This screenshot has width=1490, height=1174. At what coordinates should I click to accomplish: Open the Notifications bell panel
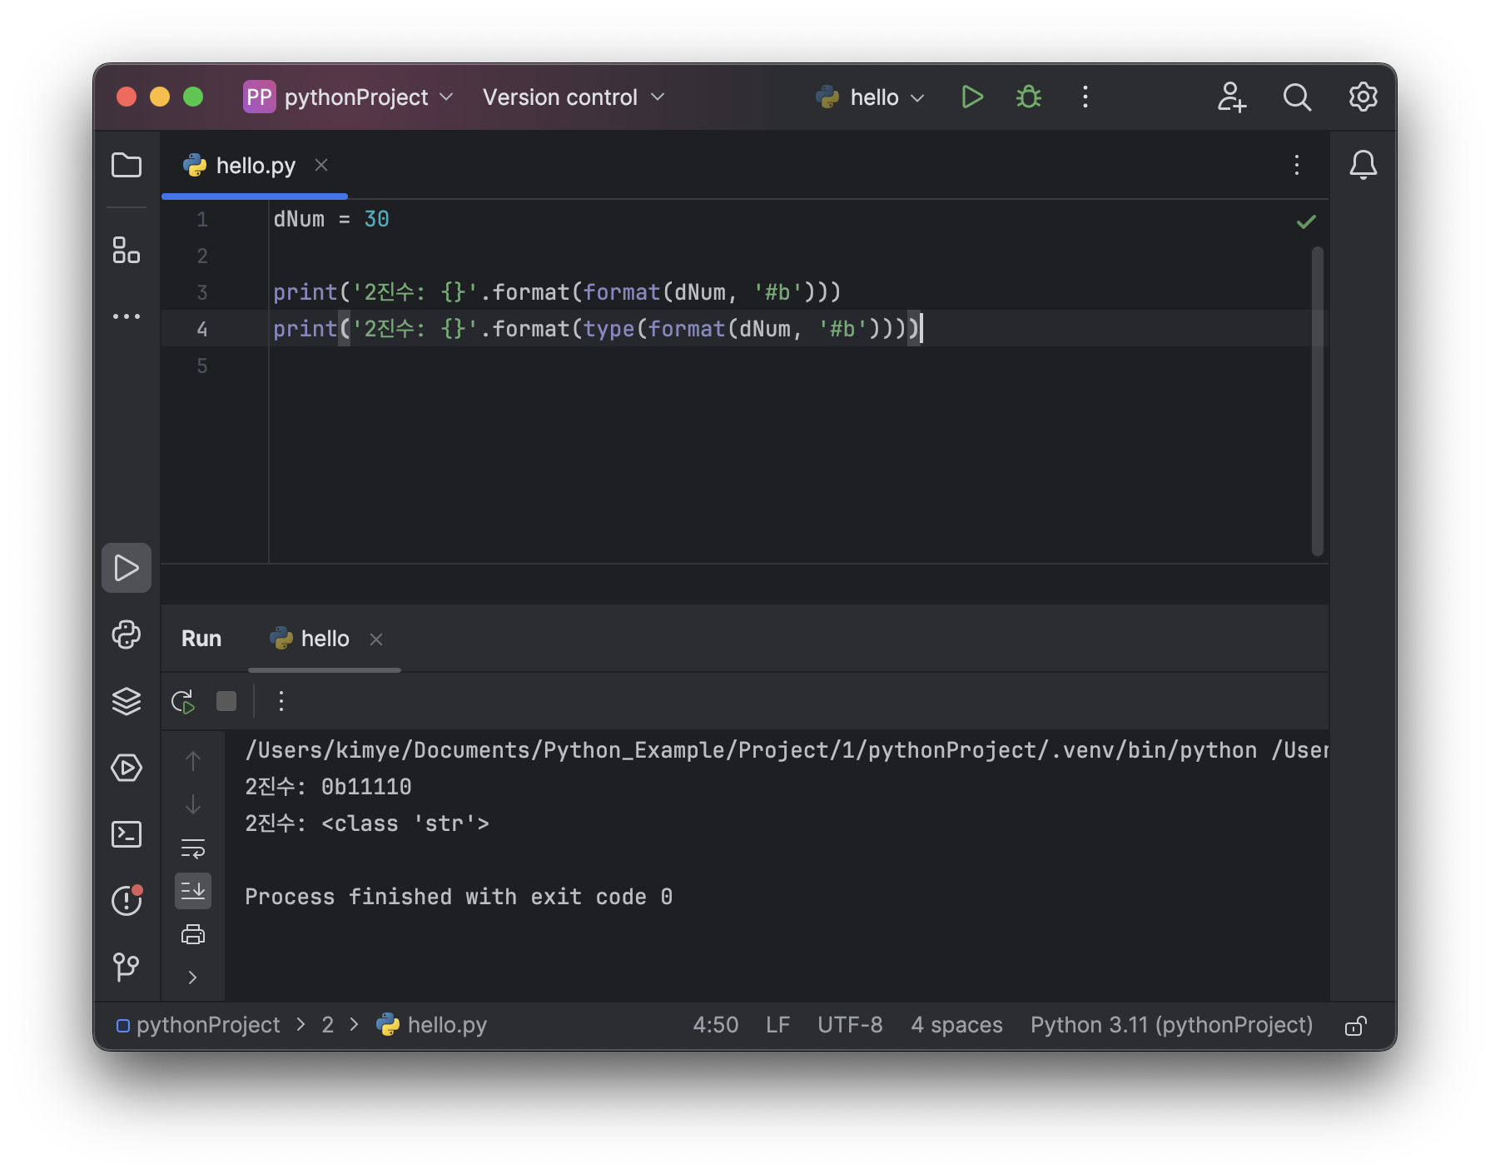click(1363, 165)
